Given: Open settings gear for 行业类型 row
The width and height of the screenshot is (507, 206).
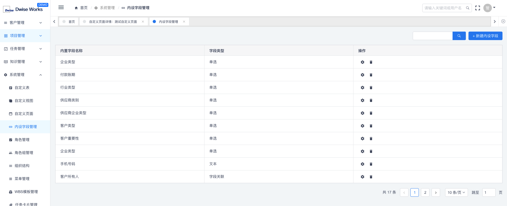Looking at the screenshot, I should [363, 88].
